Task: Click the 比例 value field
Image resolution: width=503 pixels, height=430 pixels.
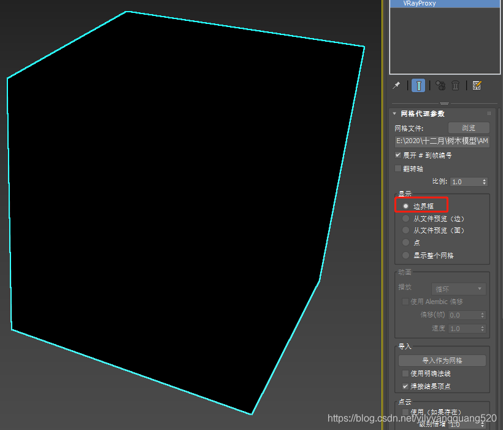Action: pyautogui.click(x=466, y=182)
